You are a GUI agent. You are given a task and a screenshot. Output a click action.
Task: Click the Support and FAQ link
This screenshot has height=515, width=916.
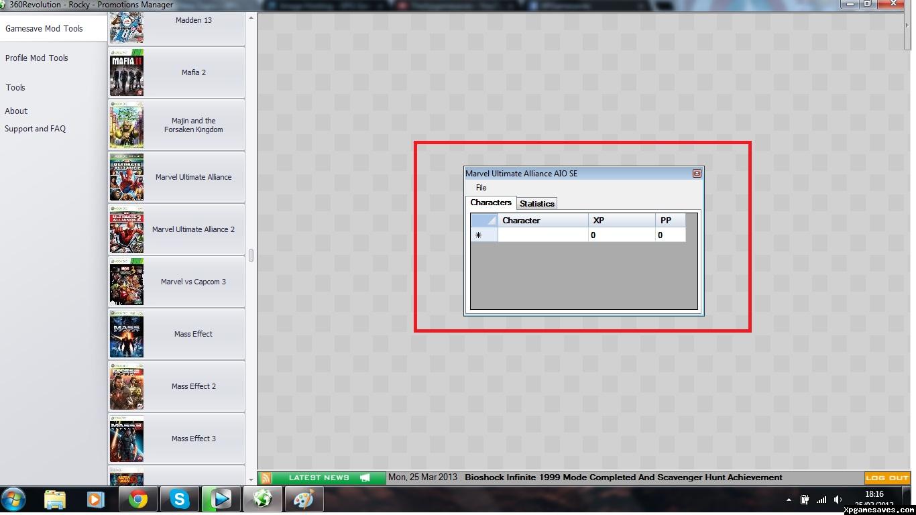pos(36,129)
